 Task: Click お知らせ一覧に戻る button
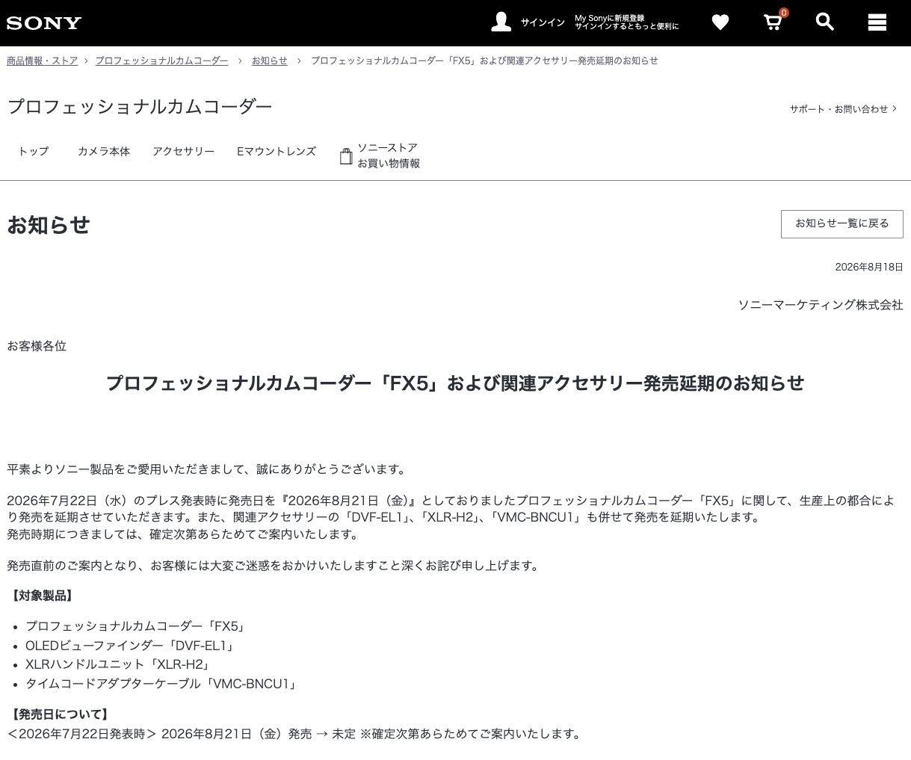pos(842,224)
